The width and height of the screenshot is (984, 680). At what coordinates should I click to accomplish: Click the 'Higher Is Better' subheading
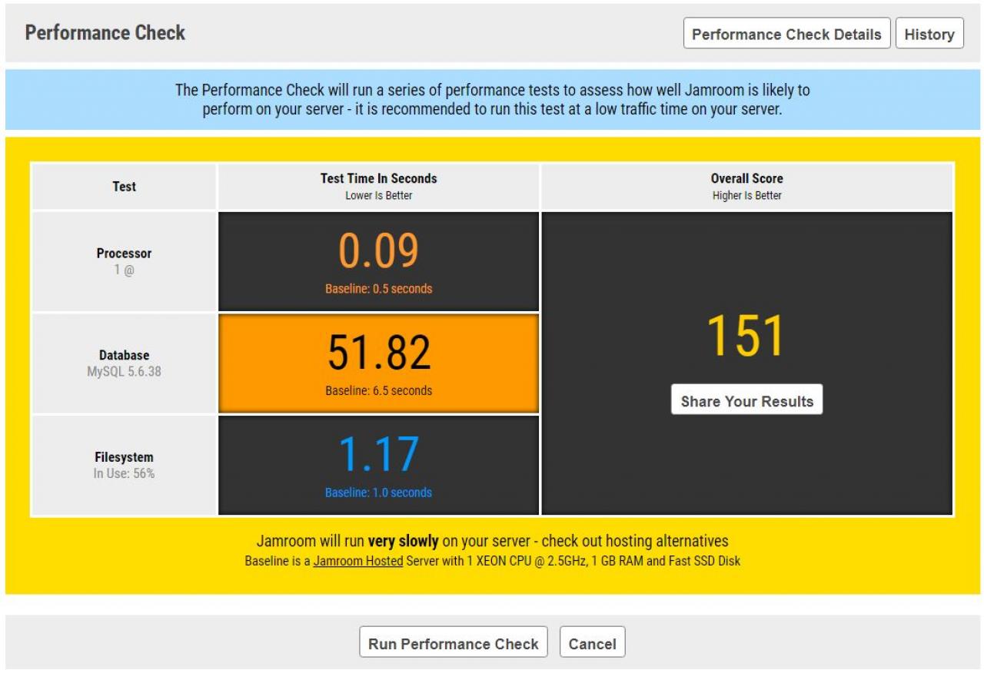click(747, 195)
